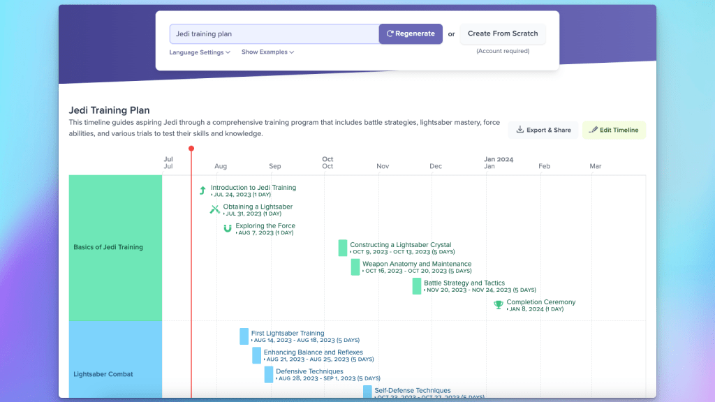Click the Edit Timeline button
The width and height of the screenshot is (715, 402).
(614, 130)
